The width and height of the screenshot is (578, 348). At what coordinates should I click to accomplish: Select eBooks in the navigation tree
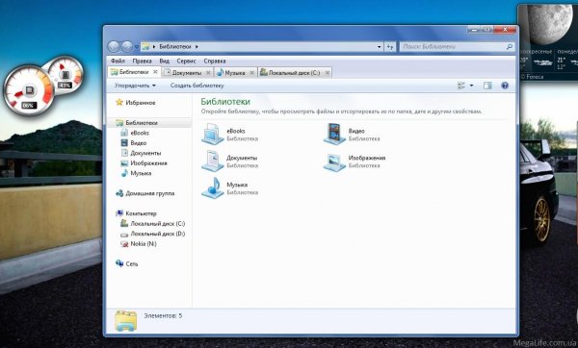click(135, 133)
